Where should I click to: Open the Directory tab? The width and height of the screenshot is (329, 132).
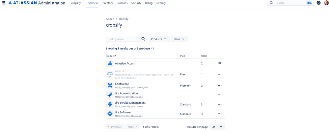pyautogui.click(x=107, y=3)
